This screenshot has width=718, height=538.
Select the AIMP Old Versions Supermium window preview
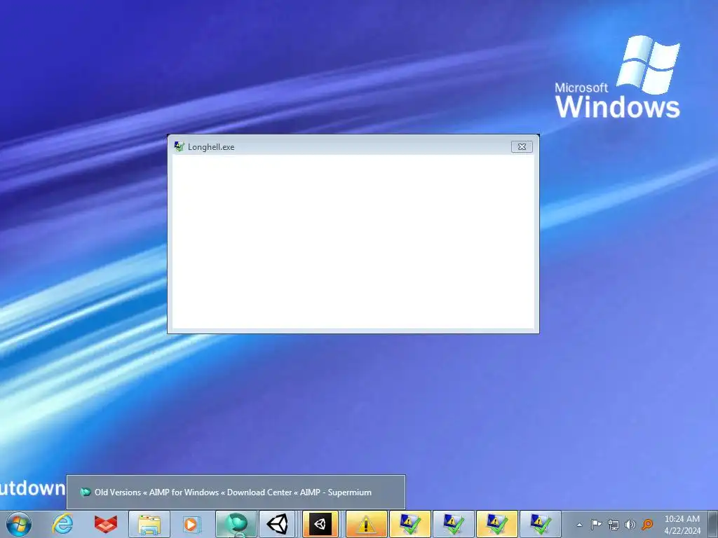236,492
